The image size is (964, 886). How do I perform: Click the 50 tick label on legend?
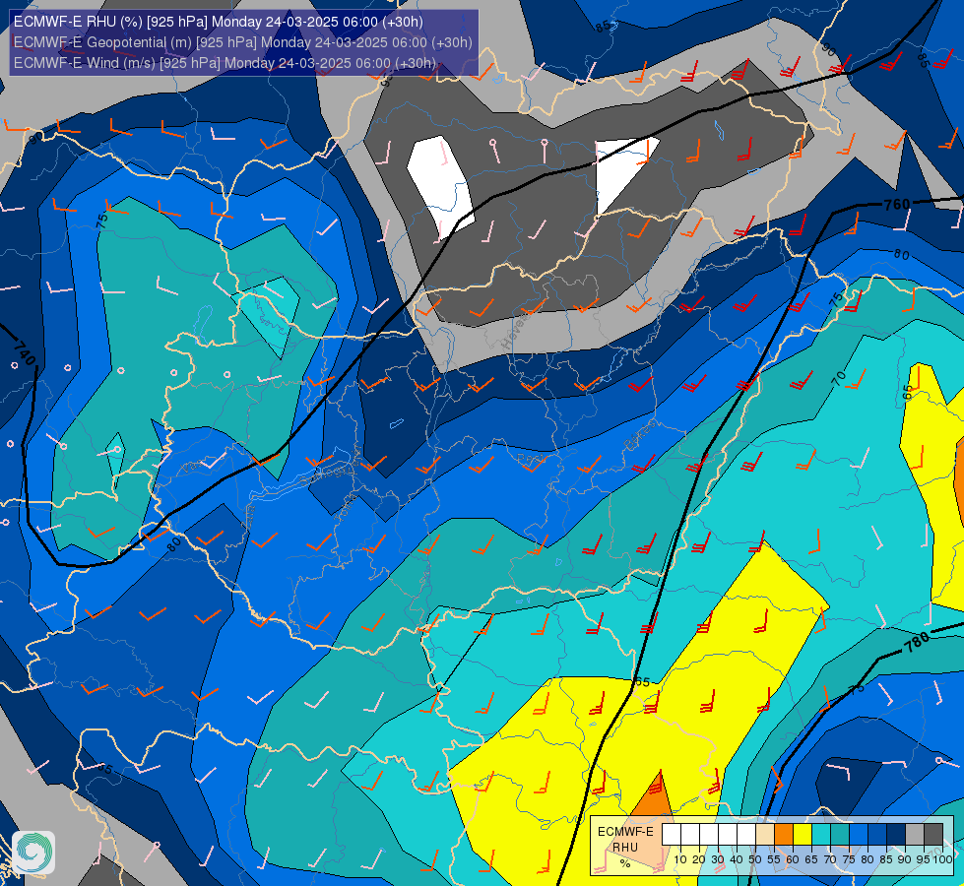point(755,859)
